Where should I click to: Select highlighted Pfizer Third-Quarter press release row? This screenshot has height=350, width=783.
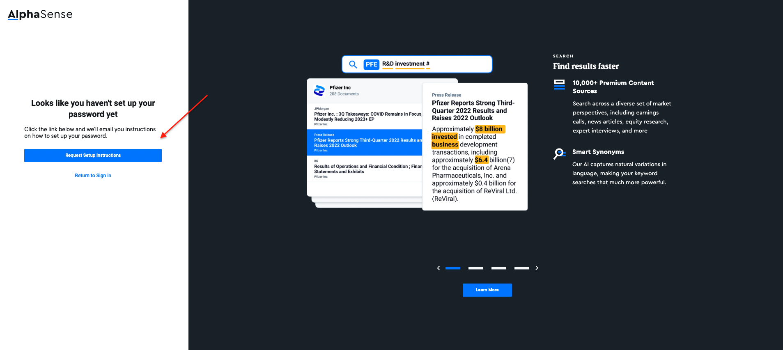coord(365,142)
